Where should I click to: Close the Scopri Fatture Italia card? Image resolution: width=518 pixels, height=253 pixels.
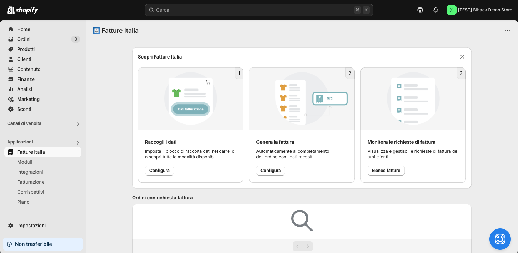(x=462, y=57)
